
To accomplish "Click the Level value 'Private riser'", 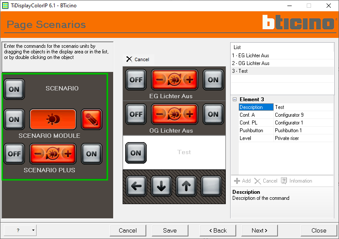I will [x=304, y=138].
